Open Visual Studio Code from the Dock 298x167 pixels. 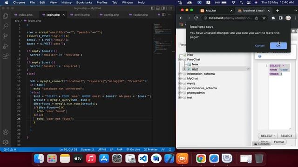143,159
